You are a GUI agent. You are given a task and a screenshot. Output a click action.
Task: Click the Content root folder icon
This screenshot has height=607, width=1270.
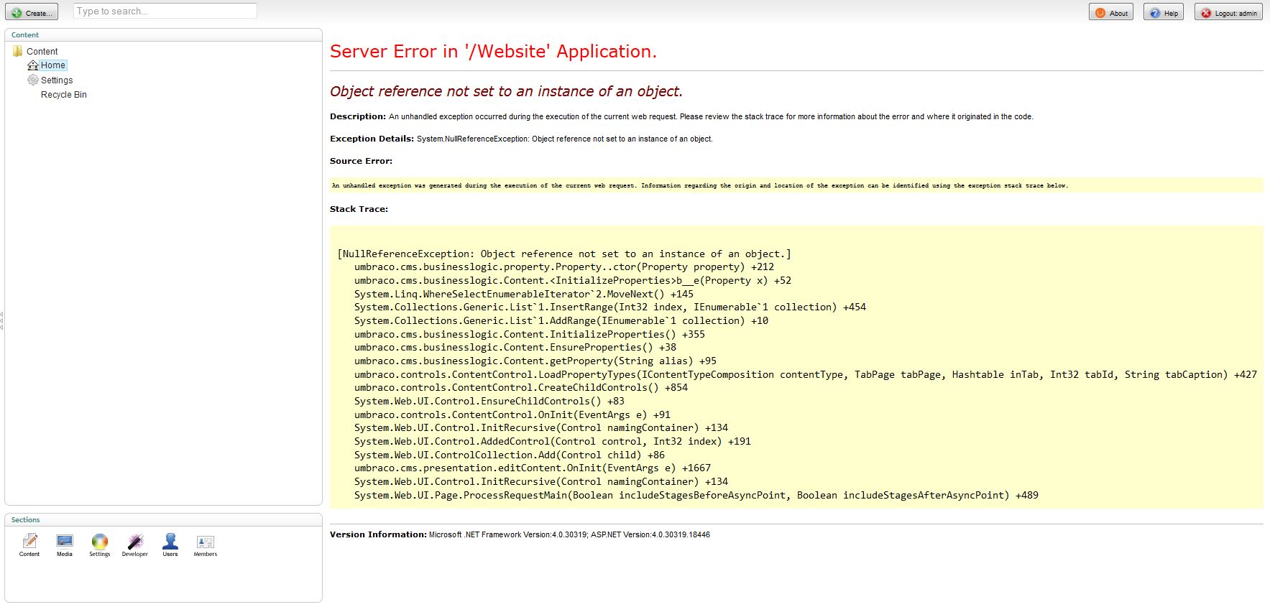18,51
